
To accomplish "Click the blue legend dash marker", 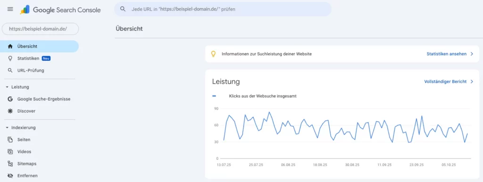I will [214, 96].
